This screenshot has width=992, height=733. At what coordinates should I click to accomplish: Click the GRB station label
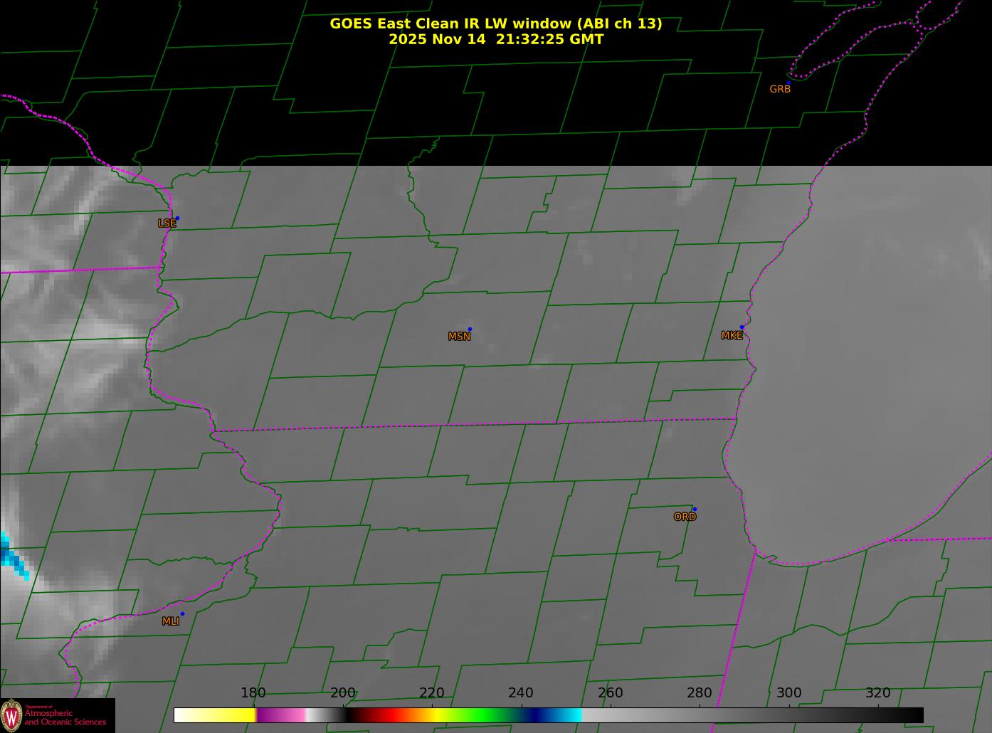[x=780, y=90]
